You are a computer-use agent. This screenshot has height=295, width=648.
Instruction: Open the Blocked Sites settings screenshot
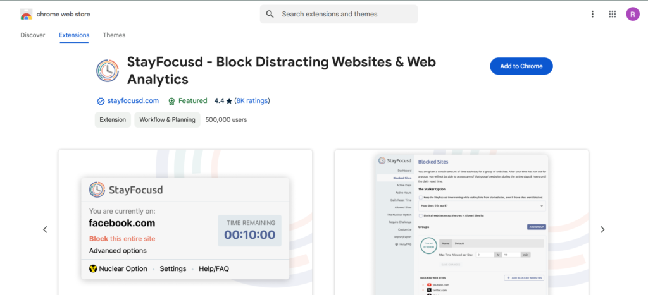click(461, 222)
